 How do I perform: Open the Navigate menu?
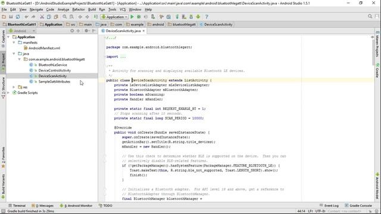pos(36,10)
